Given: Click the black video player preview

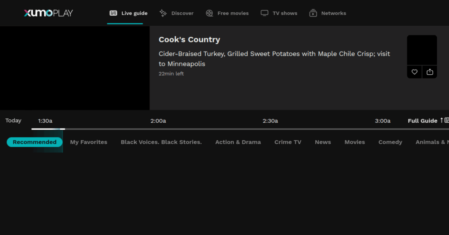Looking at the screenshot, I should (75, 68).
